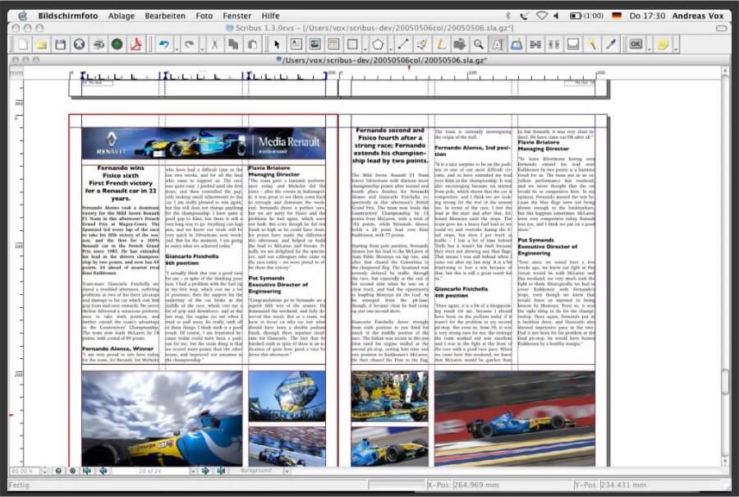This screenshot has height=497, width=739.
Task: Copy the selection with the copy icon
Action: pos(233,45)
